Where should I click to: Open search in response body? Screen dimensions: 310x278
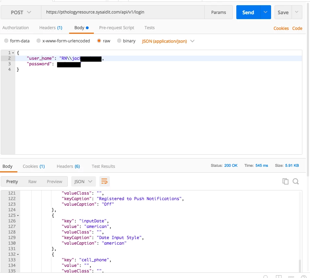coord(296,181)
